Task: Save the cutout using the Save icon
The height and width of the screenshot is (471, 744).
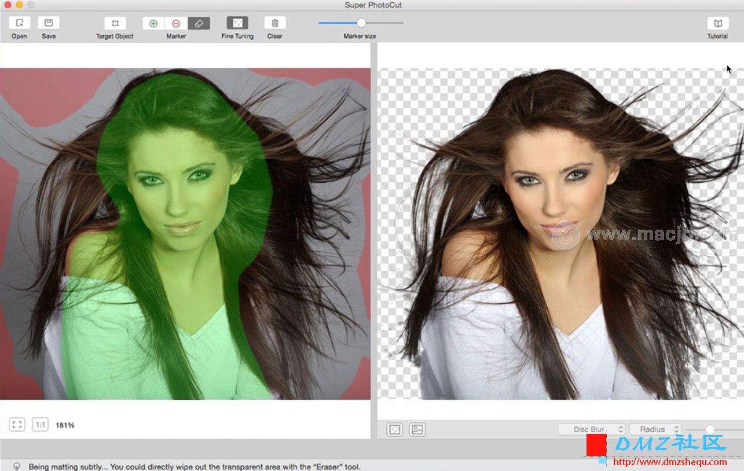Action: [x=49, y=23]
